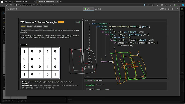Launch Copilot from the toolbar

[183, 5]
